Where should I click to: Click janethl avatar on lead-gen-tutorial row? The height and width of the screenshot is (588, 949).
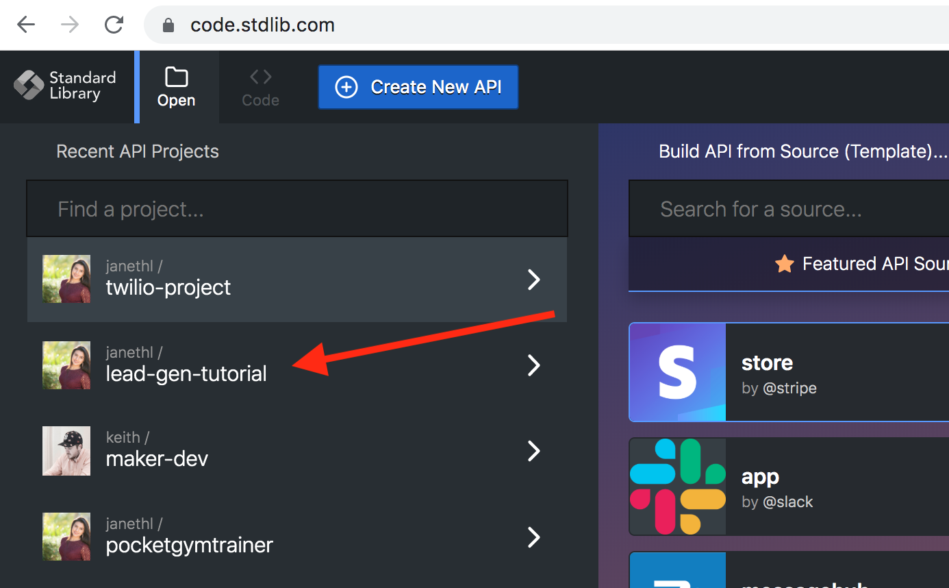pyautogui.click(x=66, y=365)
